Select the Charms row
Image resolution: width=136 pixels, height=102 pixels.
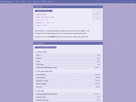[x=68, y=87]
